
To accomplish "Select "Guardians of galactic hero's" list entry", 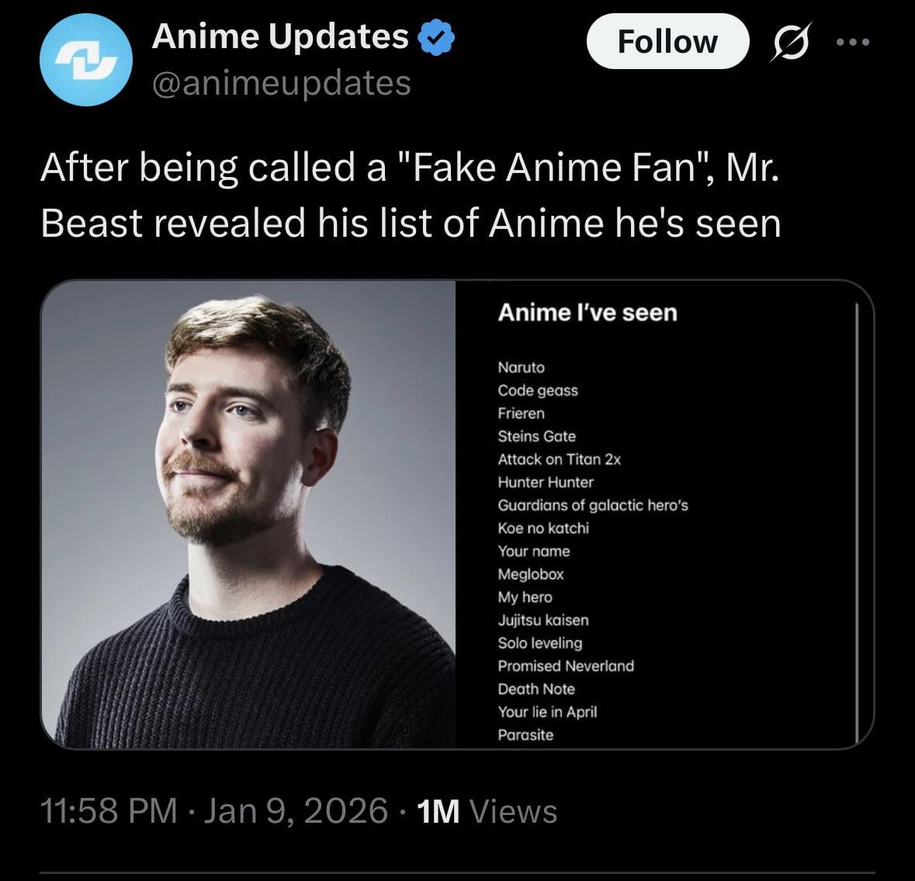I will 593,505.
